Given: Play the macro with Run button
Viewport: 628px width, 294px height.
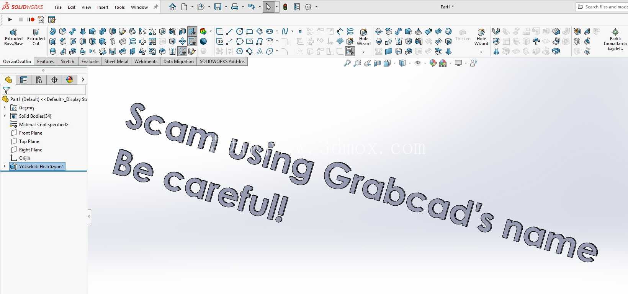Looking at the screenshot, I should 10,19.
